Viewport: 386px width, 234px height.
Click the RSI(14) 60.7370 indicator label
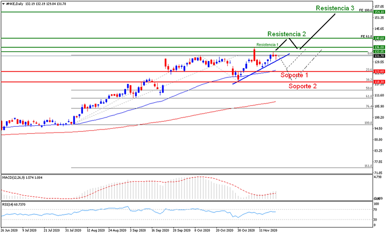[13, 204]
